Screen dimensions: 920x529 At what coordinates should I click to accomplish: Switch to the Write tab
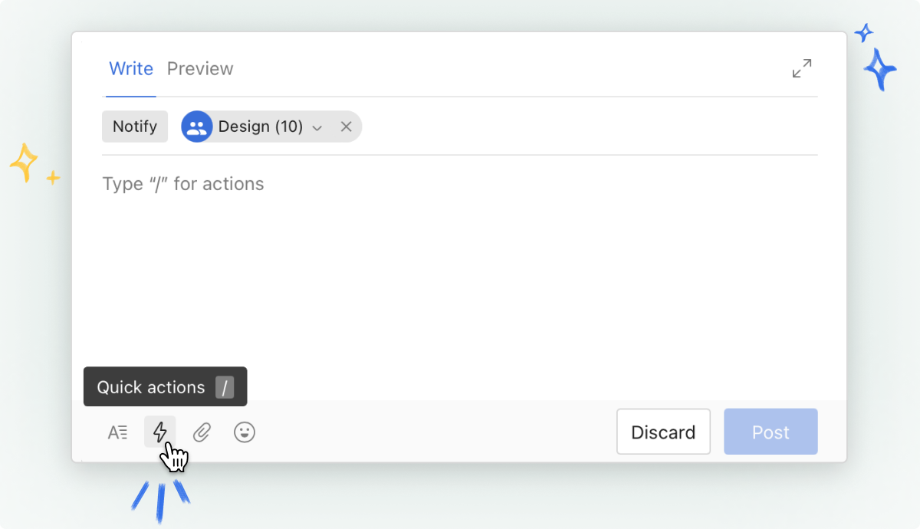point(131,68)
